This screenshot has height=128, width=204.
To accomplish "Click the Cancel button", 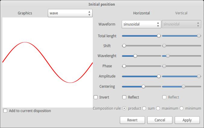I will click(x=160, y=120).
